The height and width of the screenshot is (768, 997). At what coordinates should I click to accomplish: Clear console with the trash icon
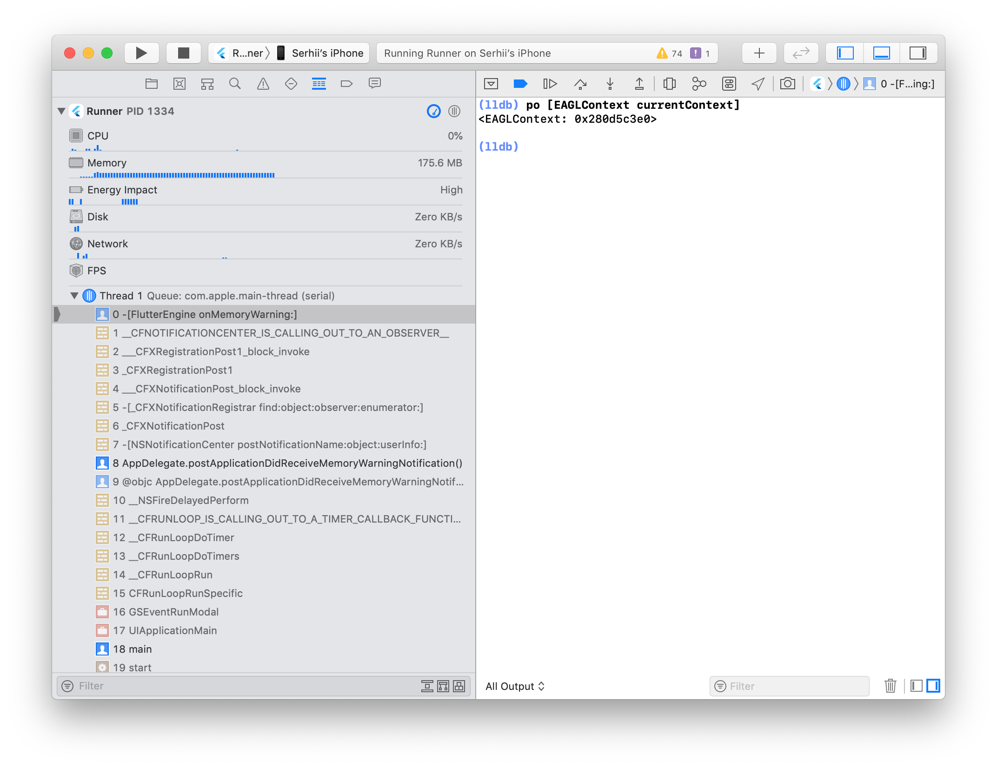tap(890, 686)
